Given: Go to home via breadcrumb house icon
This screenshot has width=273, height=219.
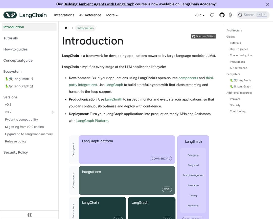Looking at the screenshot, I should tap(66, 28).
